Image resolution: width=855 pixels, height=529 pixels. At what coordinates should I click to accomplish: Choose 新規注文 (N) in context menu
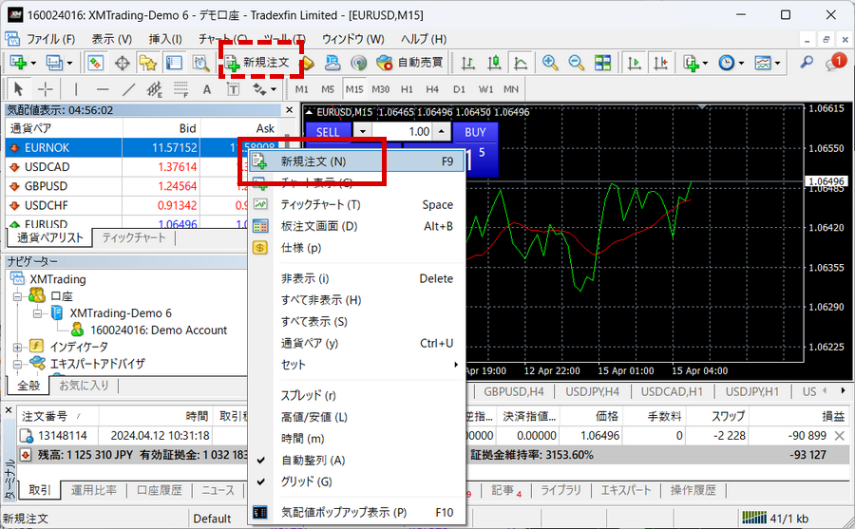click(x=356, y=161)
